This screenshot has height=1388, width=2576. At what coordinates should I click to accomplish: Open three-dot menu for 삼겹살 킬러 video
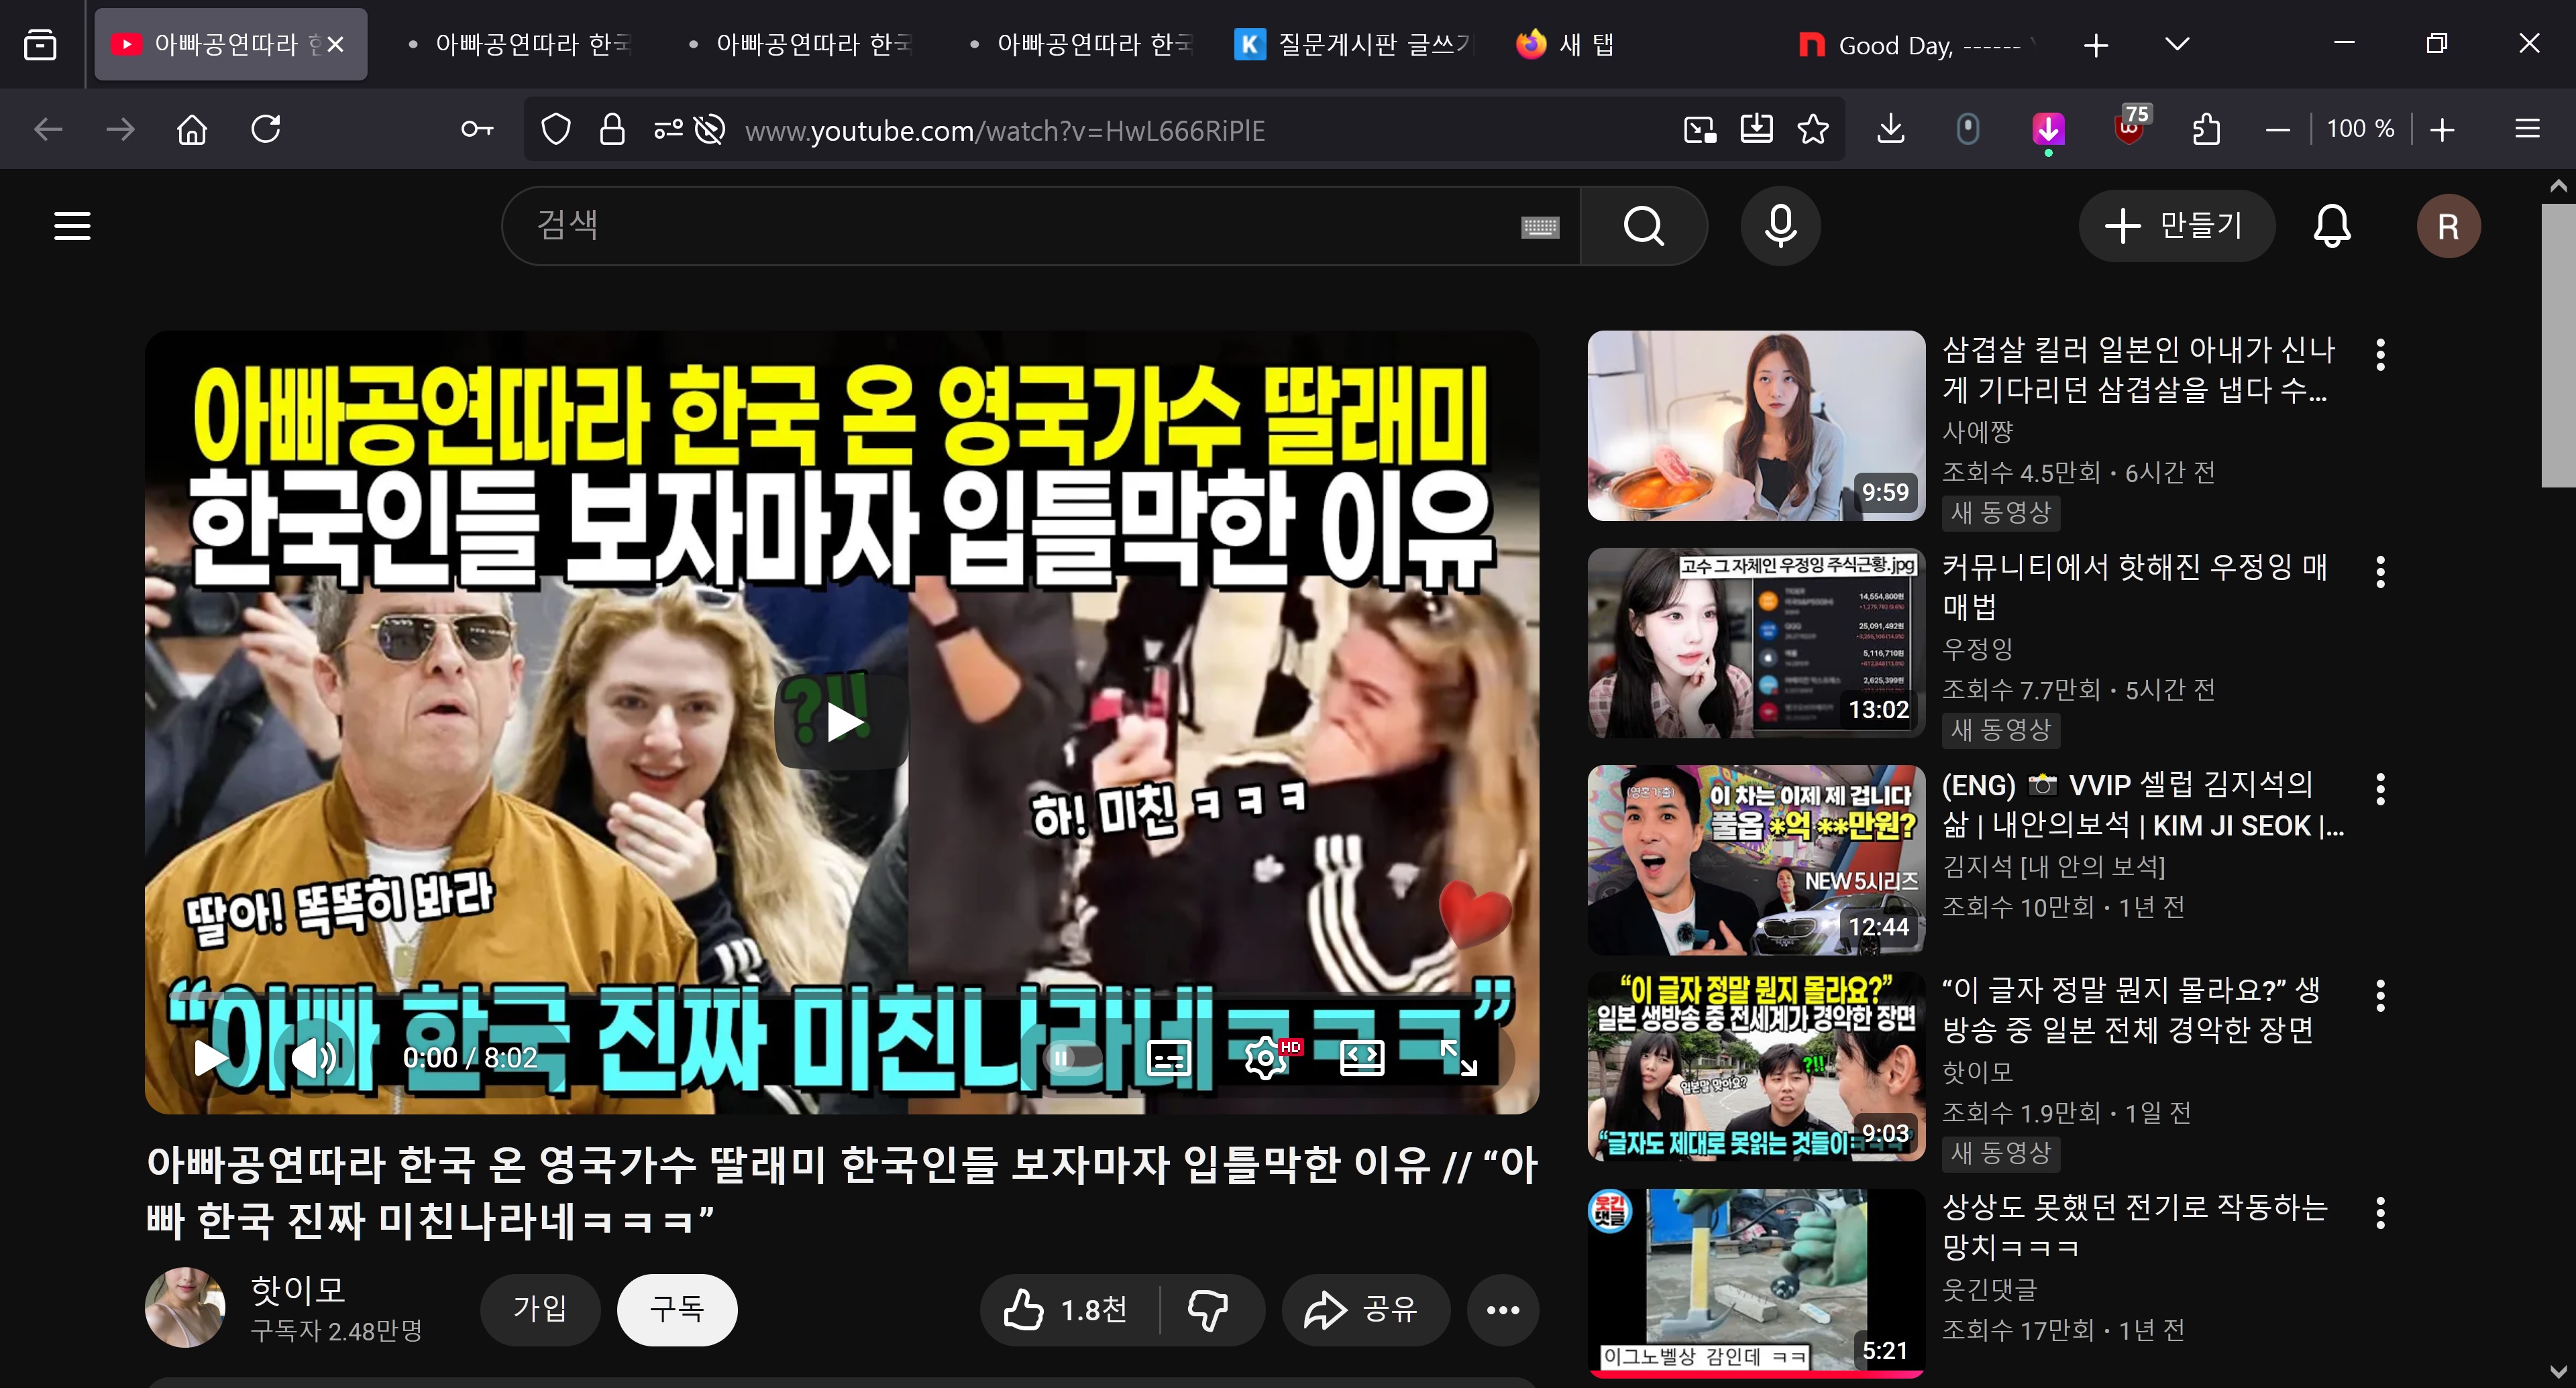(2380, 355)
